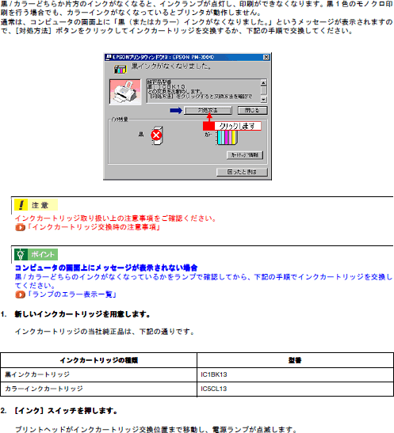Screen dimensions: 394x433
Task: Click the scroll up arrow in message box
Action: point(264,82)
